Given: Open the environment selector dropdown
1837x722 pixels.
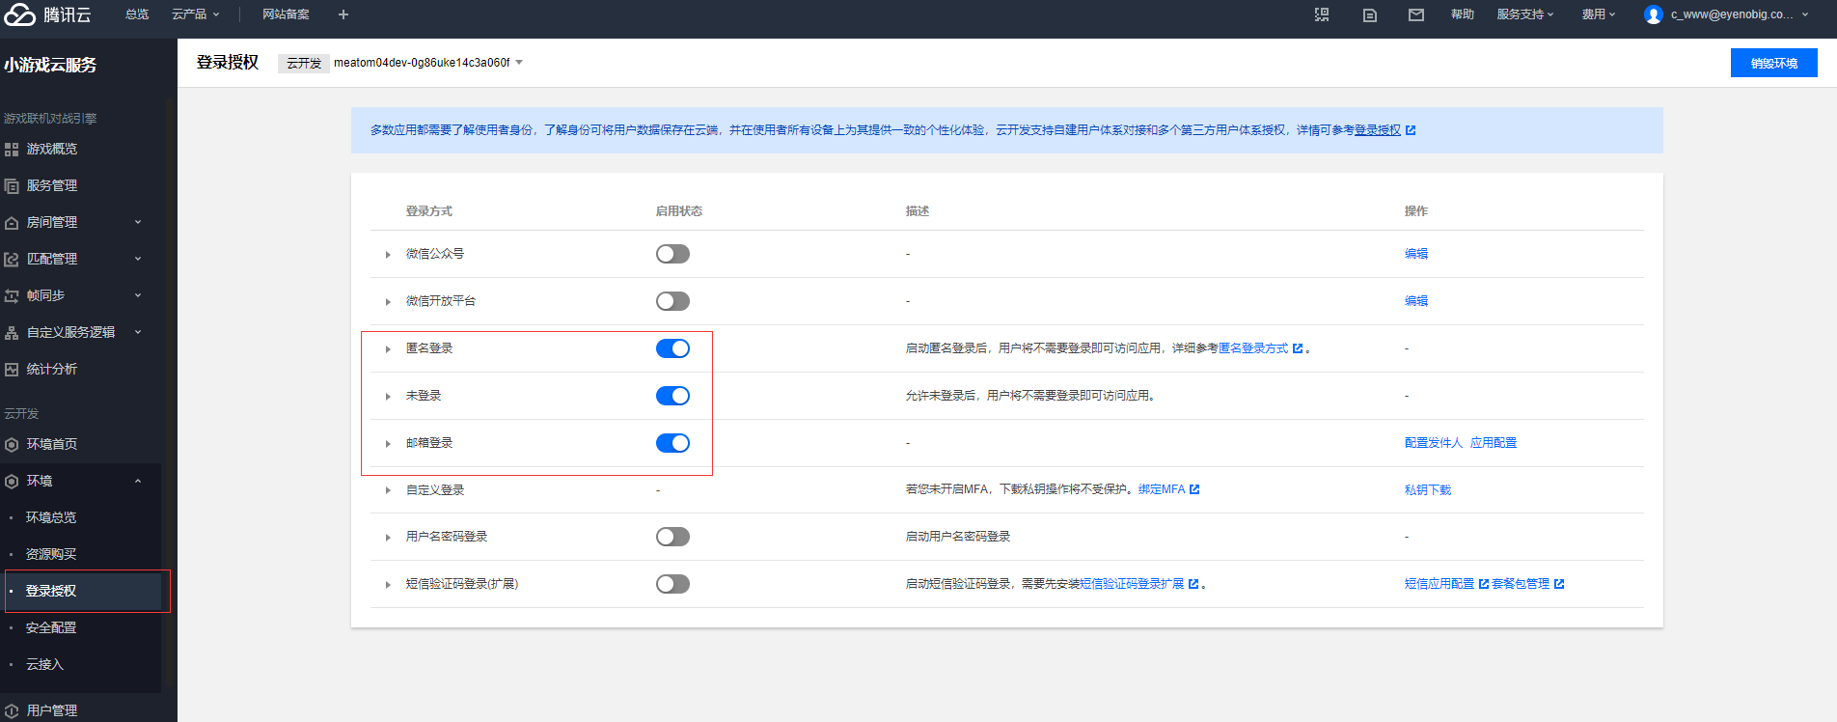Looking at the screenshot, I should (428, 63).
